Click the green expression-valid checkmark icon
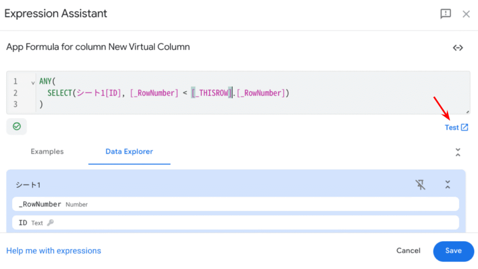 pyautogui.click(x=17, y=126)
